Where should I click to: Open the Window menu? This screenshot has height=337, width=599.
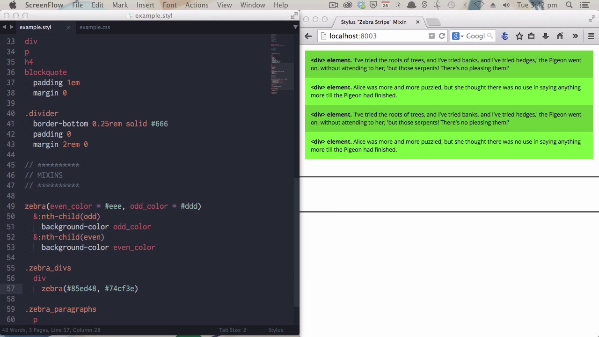click(253, 5)
